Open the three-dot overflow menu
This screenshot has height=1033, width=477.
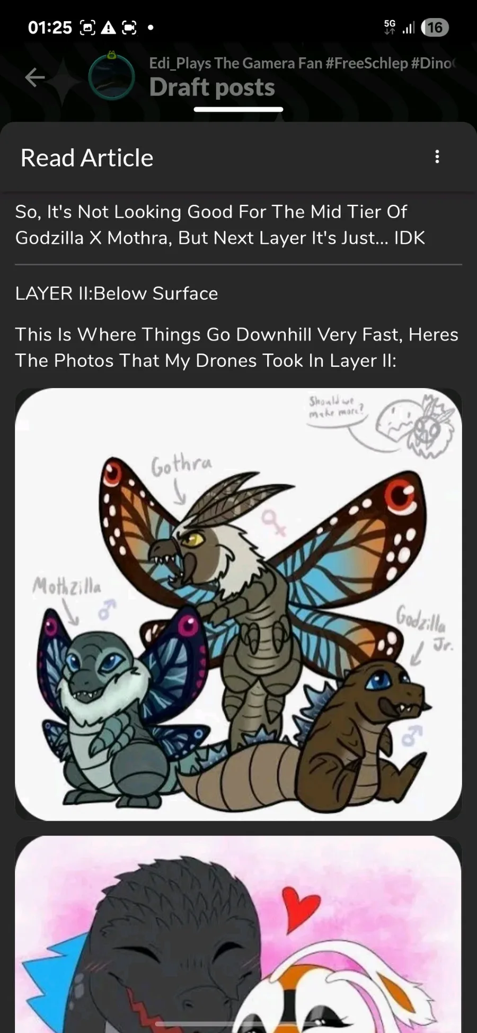[x=437, y=157]
